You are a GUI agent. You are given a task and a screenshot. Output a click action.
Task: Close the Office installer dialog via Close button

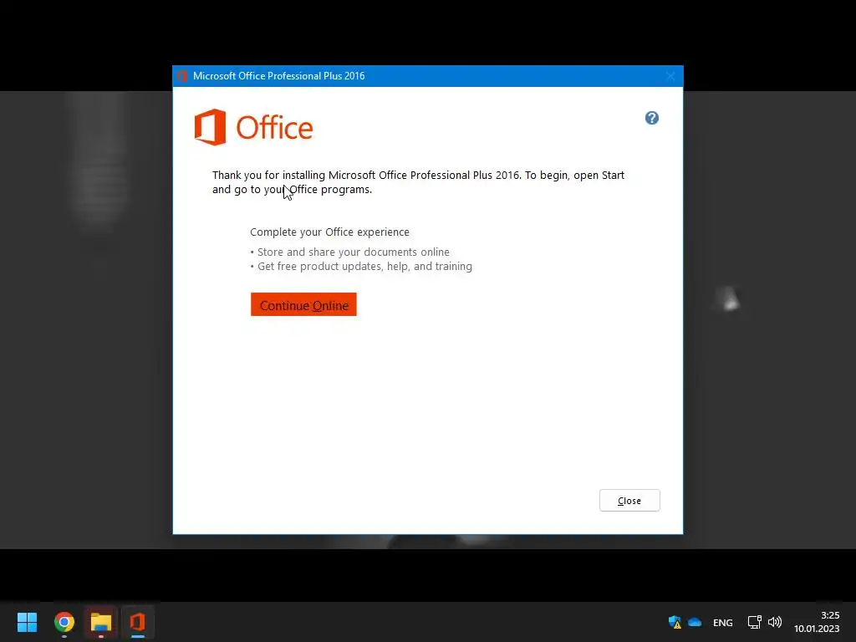coord(629,500)
